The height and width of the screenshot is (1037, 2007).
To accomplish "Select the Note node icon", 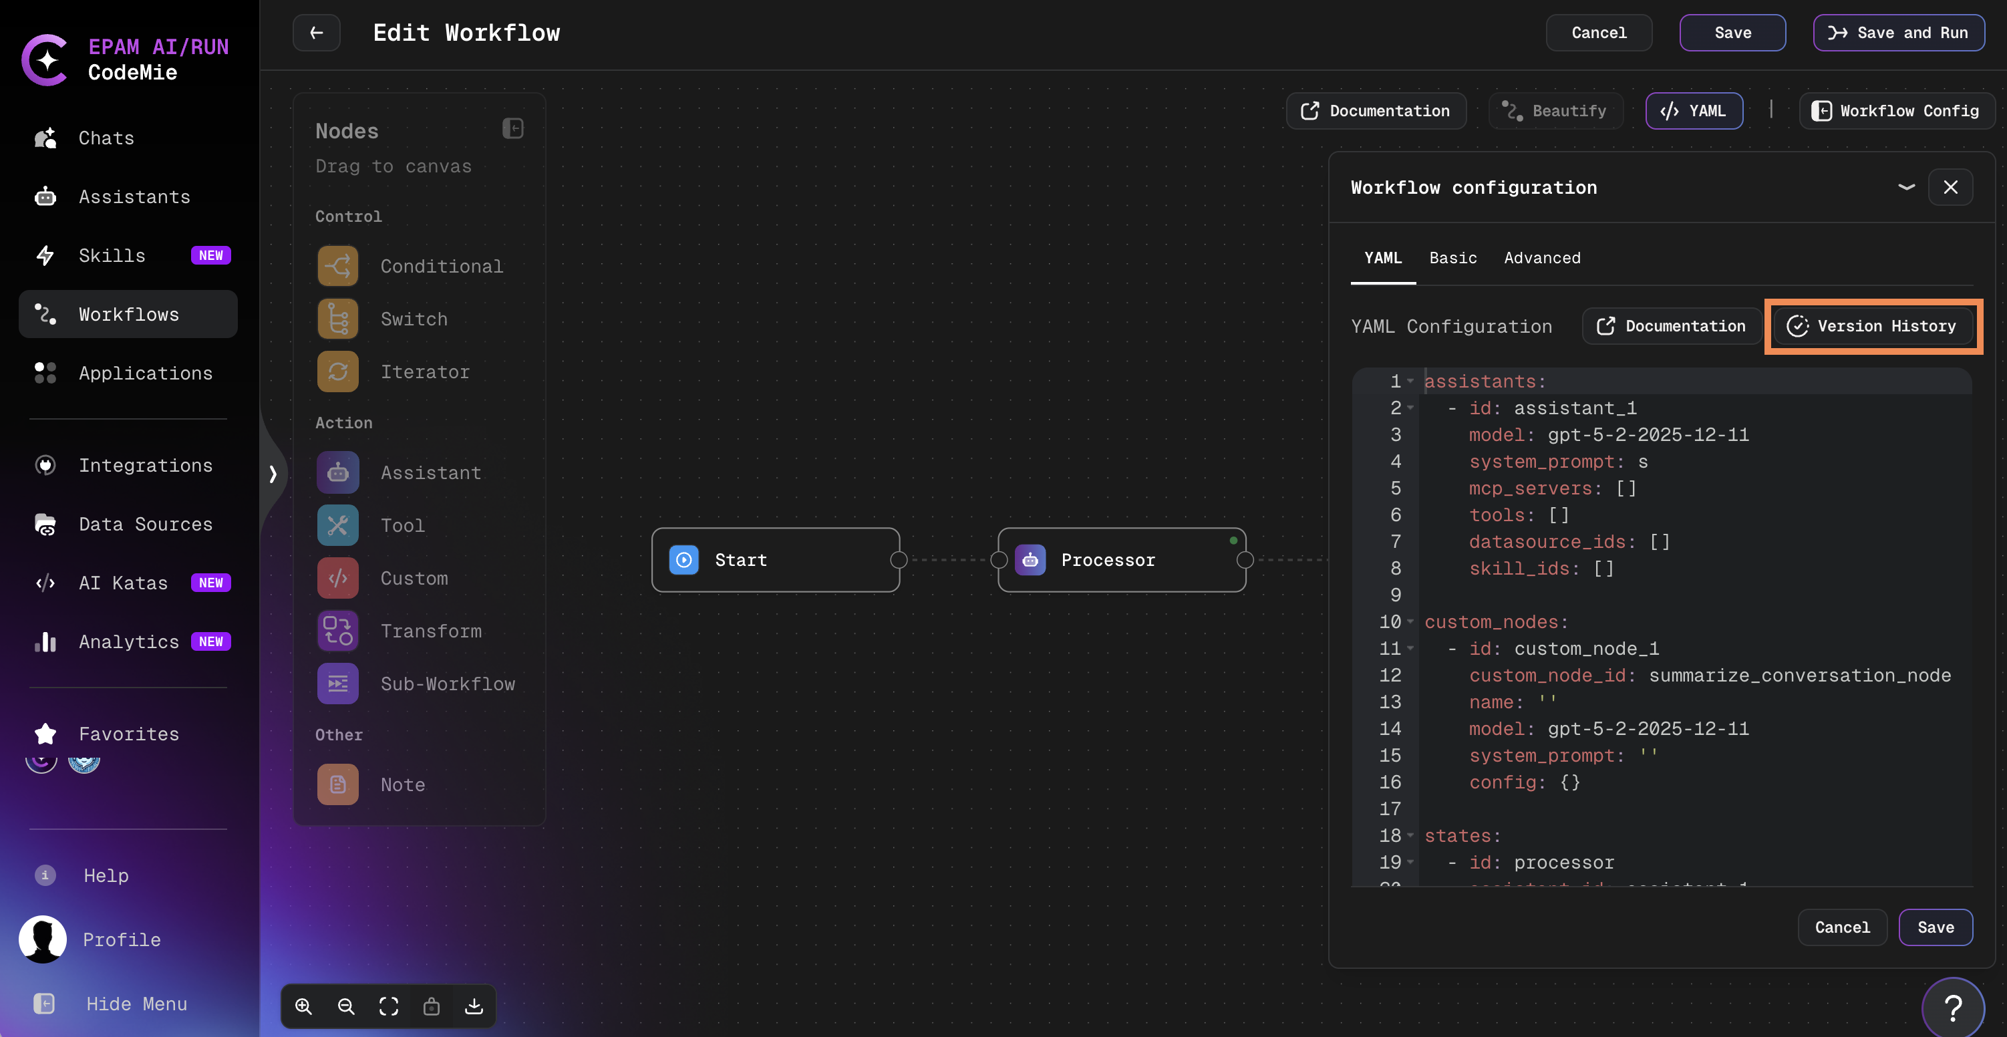I will click(x=337, y=784).
